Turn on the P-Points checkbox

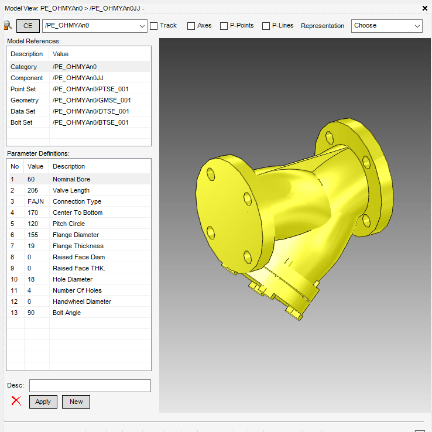click(224, 26)
